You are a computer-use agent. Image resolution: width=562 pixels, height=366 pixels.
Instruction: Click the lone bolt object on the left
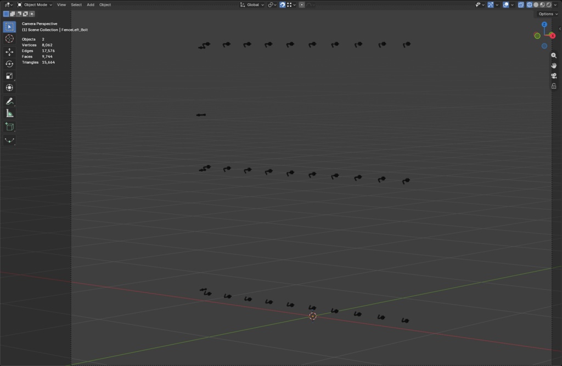click(x=201, y=115)
